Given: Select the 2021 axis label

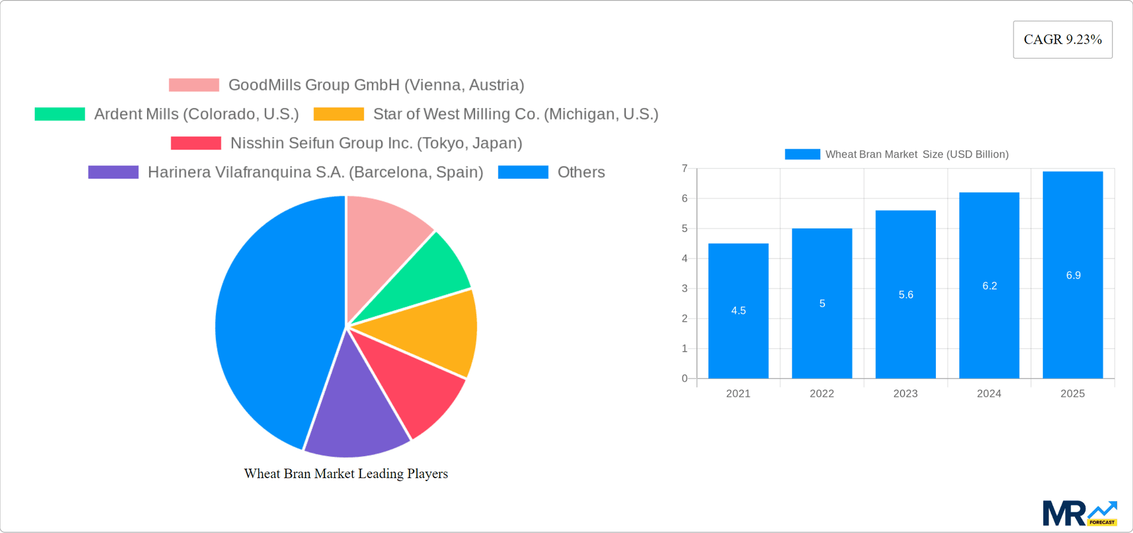Looking at the screenshot, I should point(738,393).
